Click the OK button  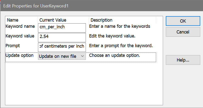(x=183, y=21)
